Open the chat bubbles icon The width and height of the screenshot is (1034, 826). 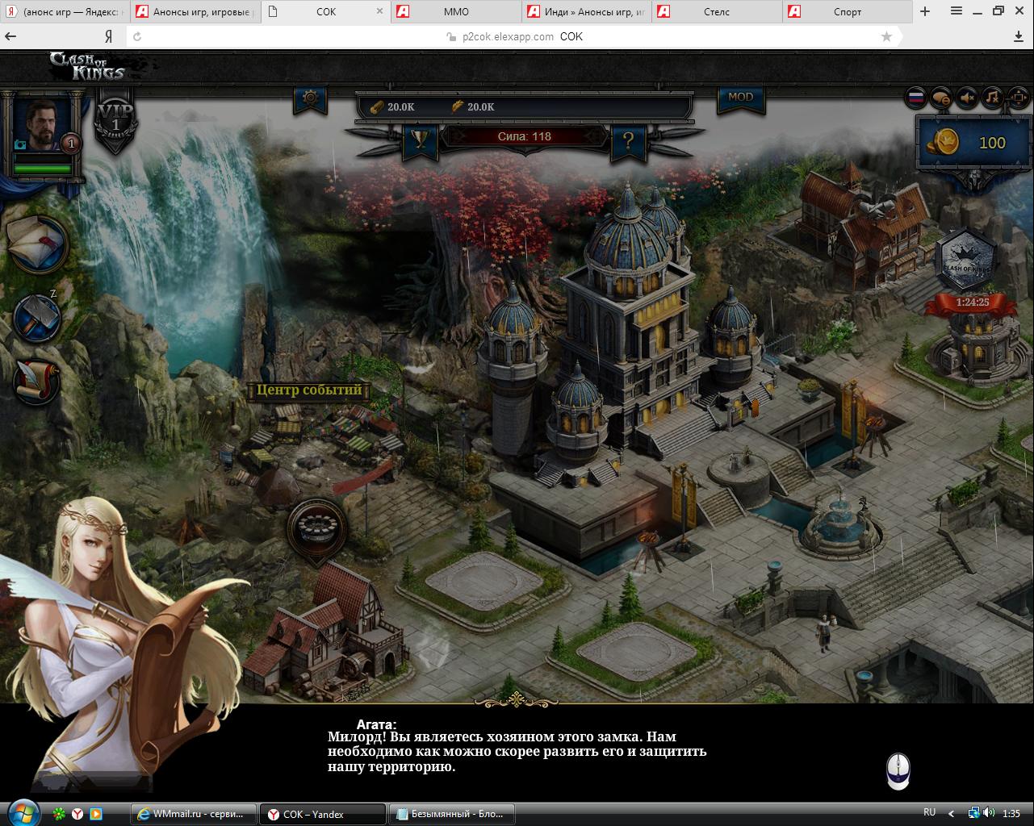click(x=942, y=98)
